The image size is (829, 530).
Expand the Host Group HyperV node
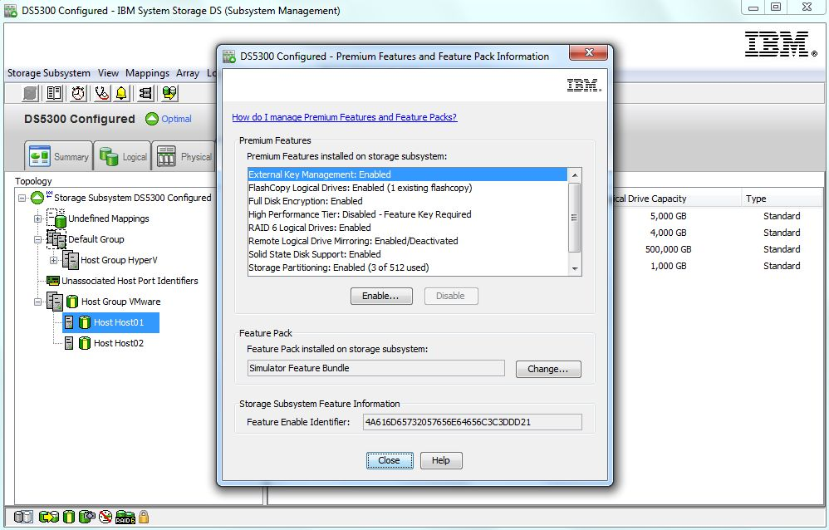53,260
